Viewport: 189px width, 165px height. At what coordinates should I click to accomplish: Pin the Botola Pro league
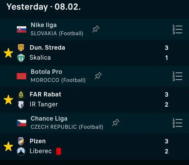pyautogui.click(x=98, y=76)
